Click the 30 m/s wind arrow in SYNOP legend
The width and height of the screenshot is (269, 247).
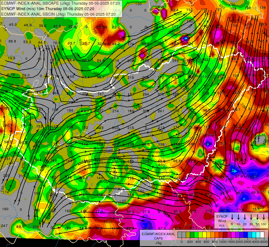point(251,217)
